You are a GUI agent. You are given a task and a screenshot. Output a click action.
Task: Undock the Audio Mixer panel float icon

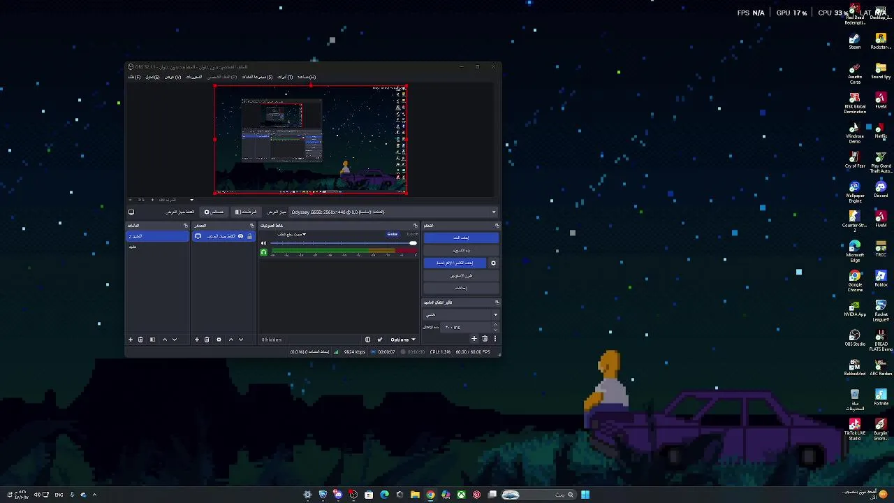coord(416,226)
